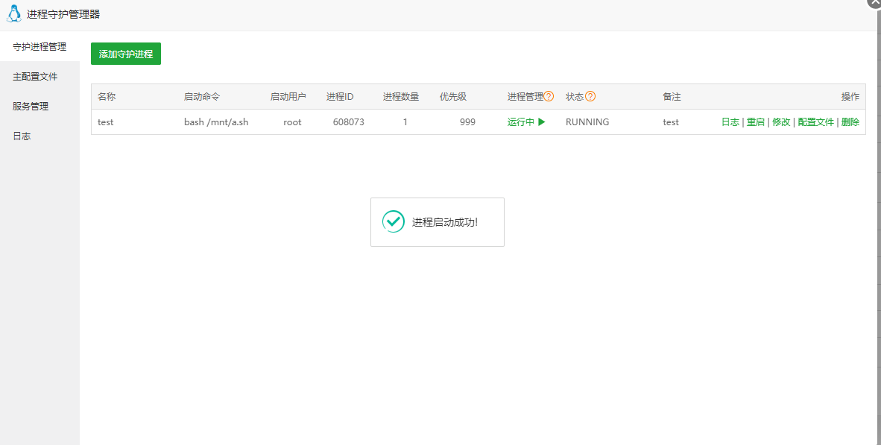Open the 日志 link for test process
Screen dimensions: 881x445
point(730,121)
